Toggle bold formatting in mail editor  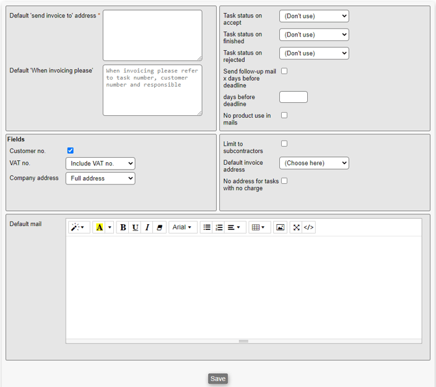point(123,227)
